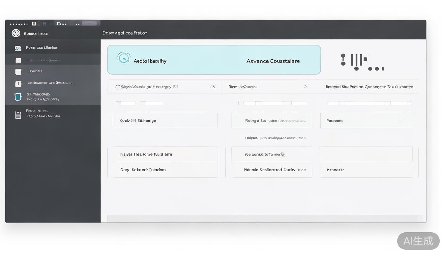Click the dots-and-bars graphic right of the banner
443x253 pixels.
pyautogui.click(x=362, y=62)
